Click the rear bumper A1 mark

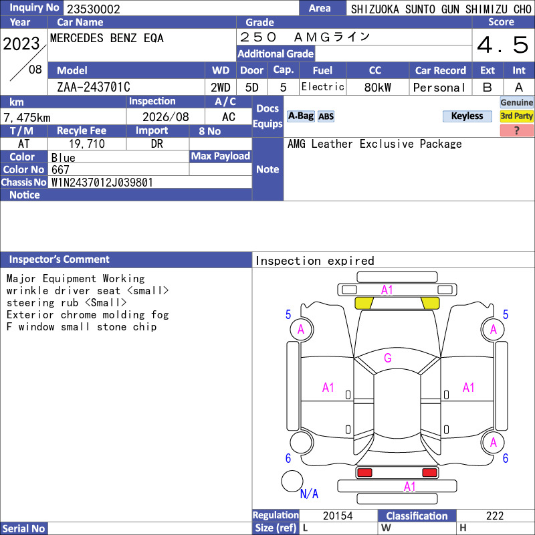[x=410, y=487]
